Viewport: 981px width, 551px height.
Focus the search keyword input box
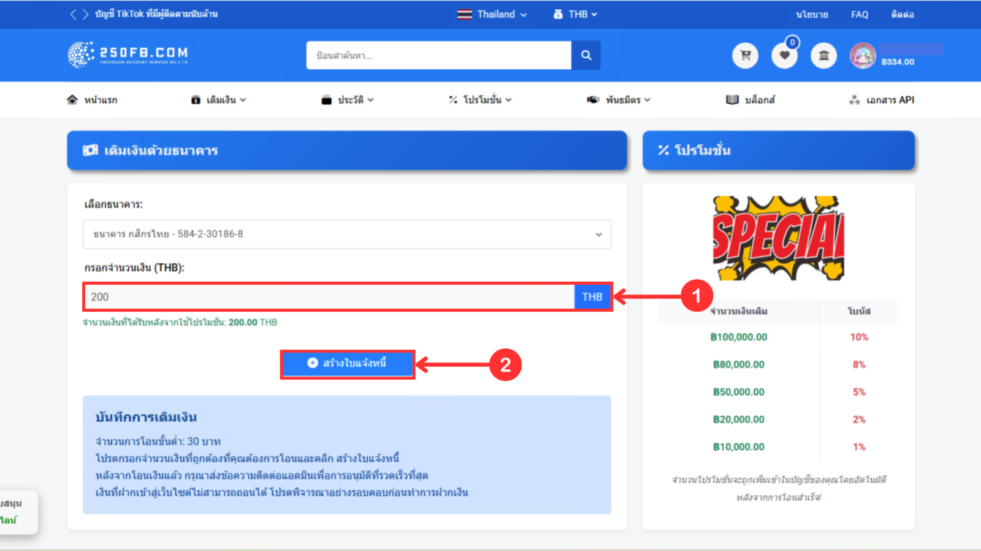click(x=438, y=55)
